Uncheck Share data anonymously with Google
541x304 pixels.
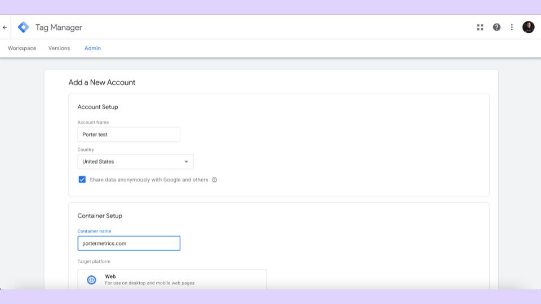(82, 180)
